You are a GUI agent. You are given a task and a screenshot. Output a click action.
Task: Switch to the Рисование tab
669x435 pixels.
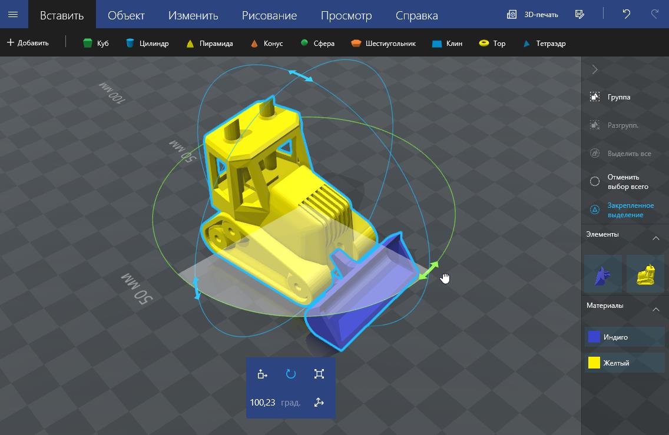tap(269, 15)
